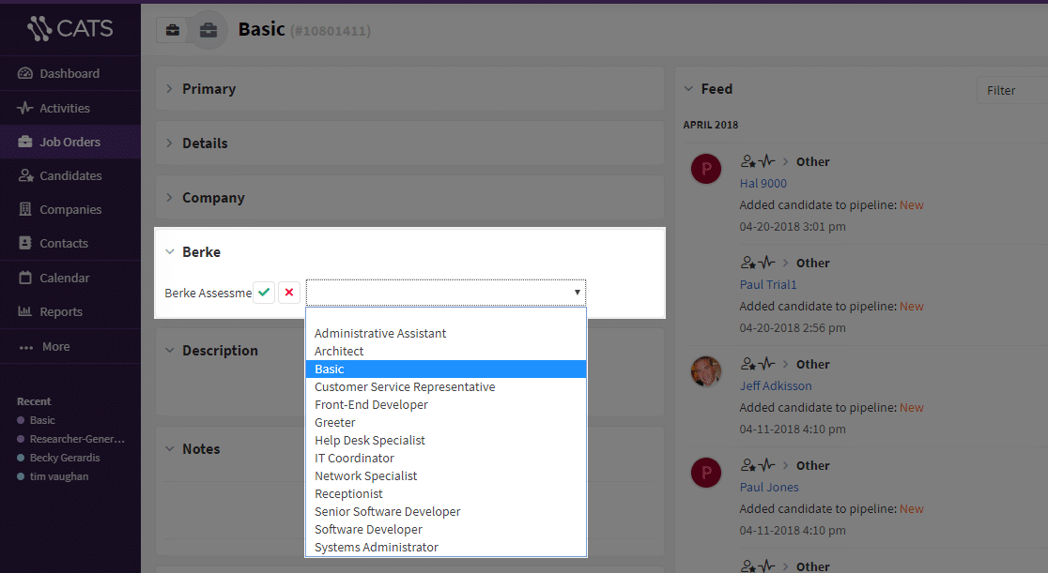Pick Greeter from the dropdown
Image resolution: width=1048 pixels, height=573 pixels.
coord(446,422)
